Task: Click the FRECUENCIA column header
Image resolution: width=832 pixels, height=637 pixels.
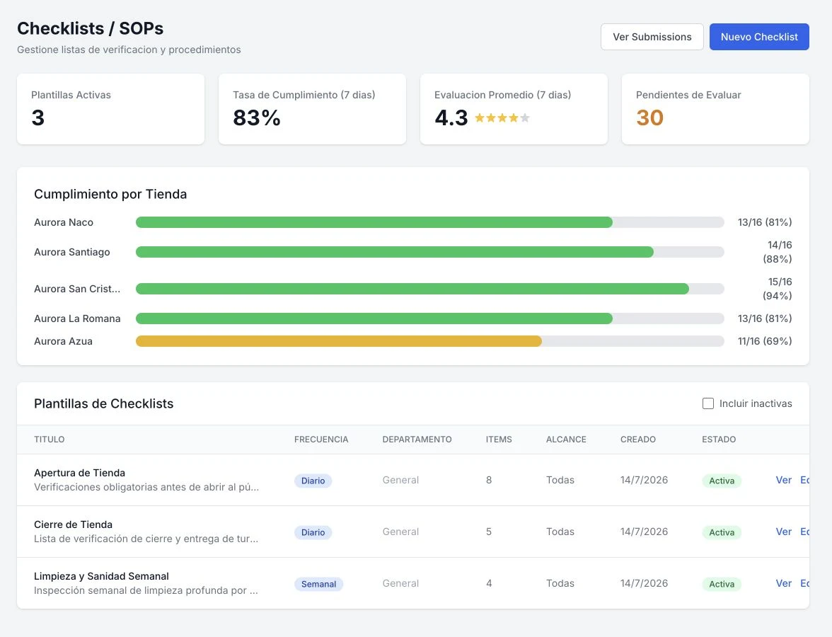Action: (x=321, y=440)
